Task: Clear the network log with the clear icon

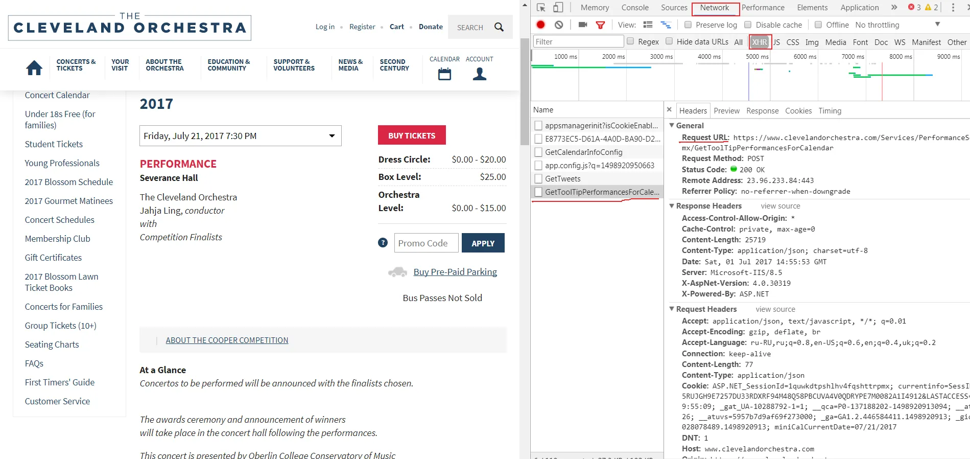Action: point(559,25)
